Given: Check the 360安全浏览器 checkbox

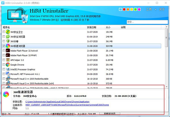Looking at the screenshot, I should click(x=4, y=36).
